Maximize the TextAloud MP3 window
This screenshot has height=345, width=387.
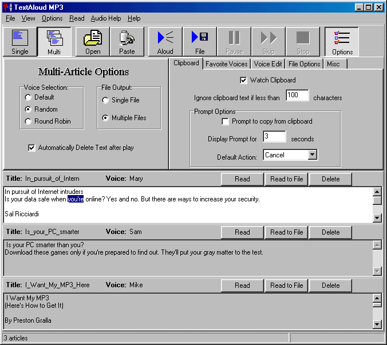tap(368, 7)
